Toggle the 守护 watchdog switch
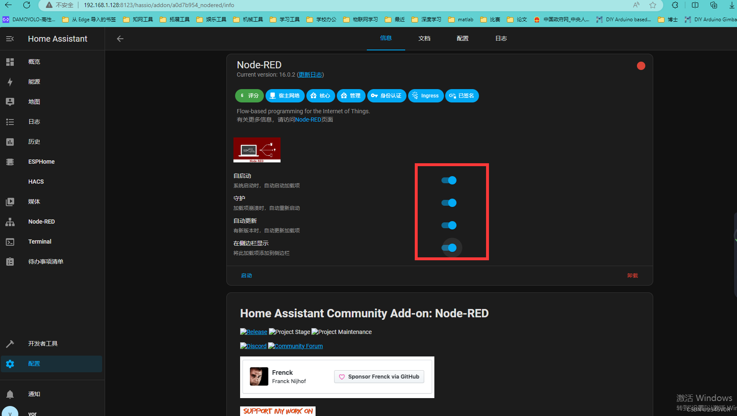This screenshot has height=416, width=737. pos(449,203)
